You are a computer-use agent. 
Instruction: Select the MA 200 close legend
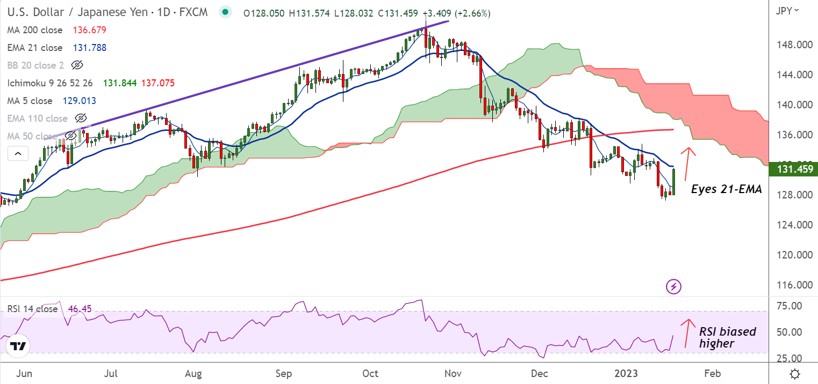point(35,30)
